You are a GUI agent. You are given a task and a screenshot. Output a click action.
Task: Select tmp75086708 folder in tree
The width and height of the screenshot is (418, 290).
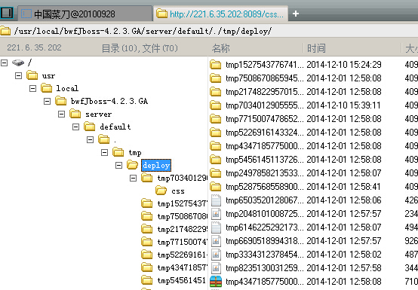tap(182, 217)
